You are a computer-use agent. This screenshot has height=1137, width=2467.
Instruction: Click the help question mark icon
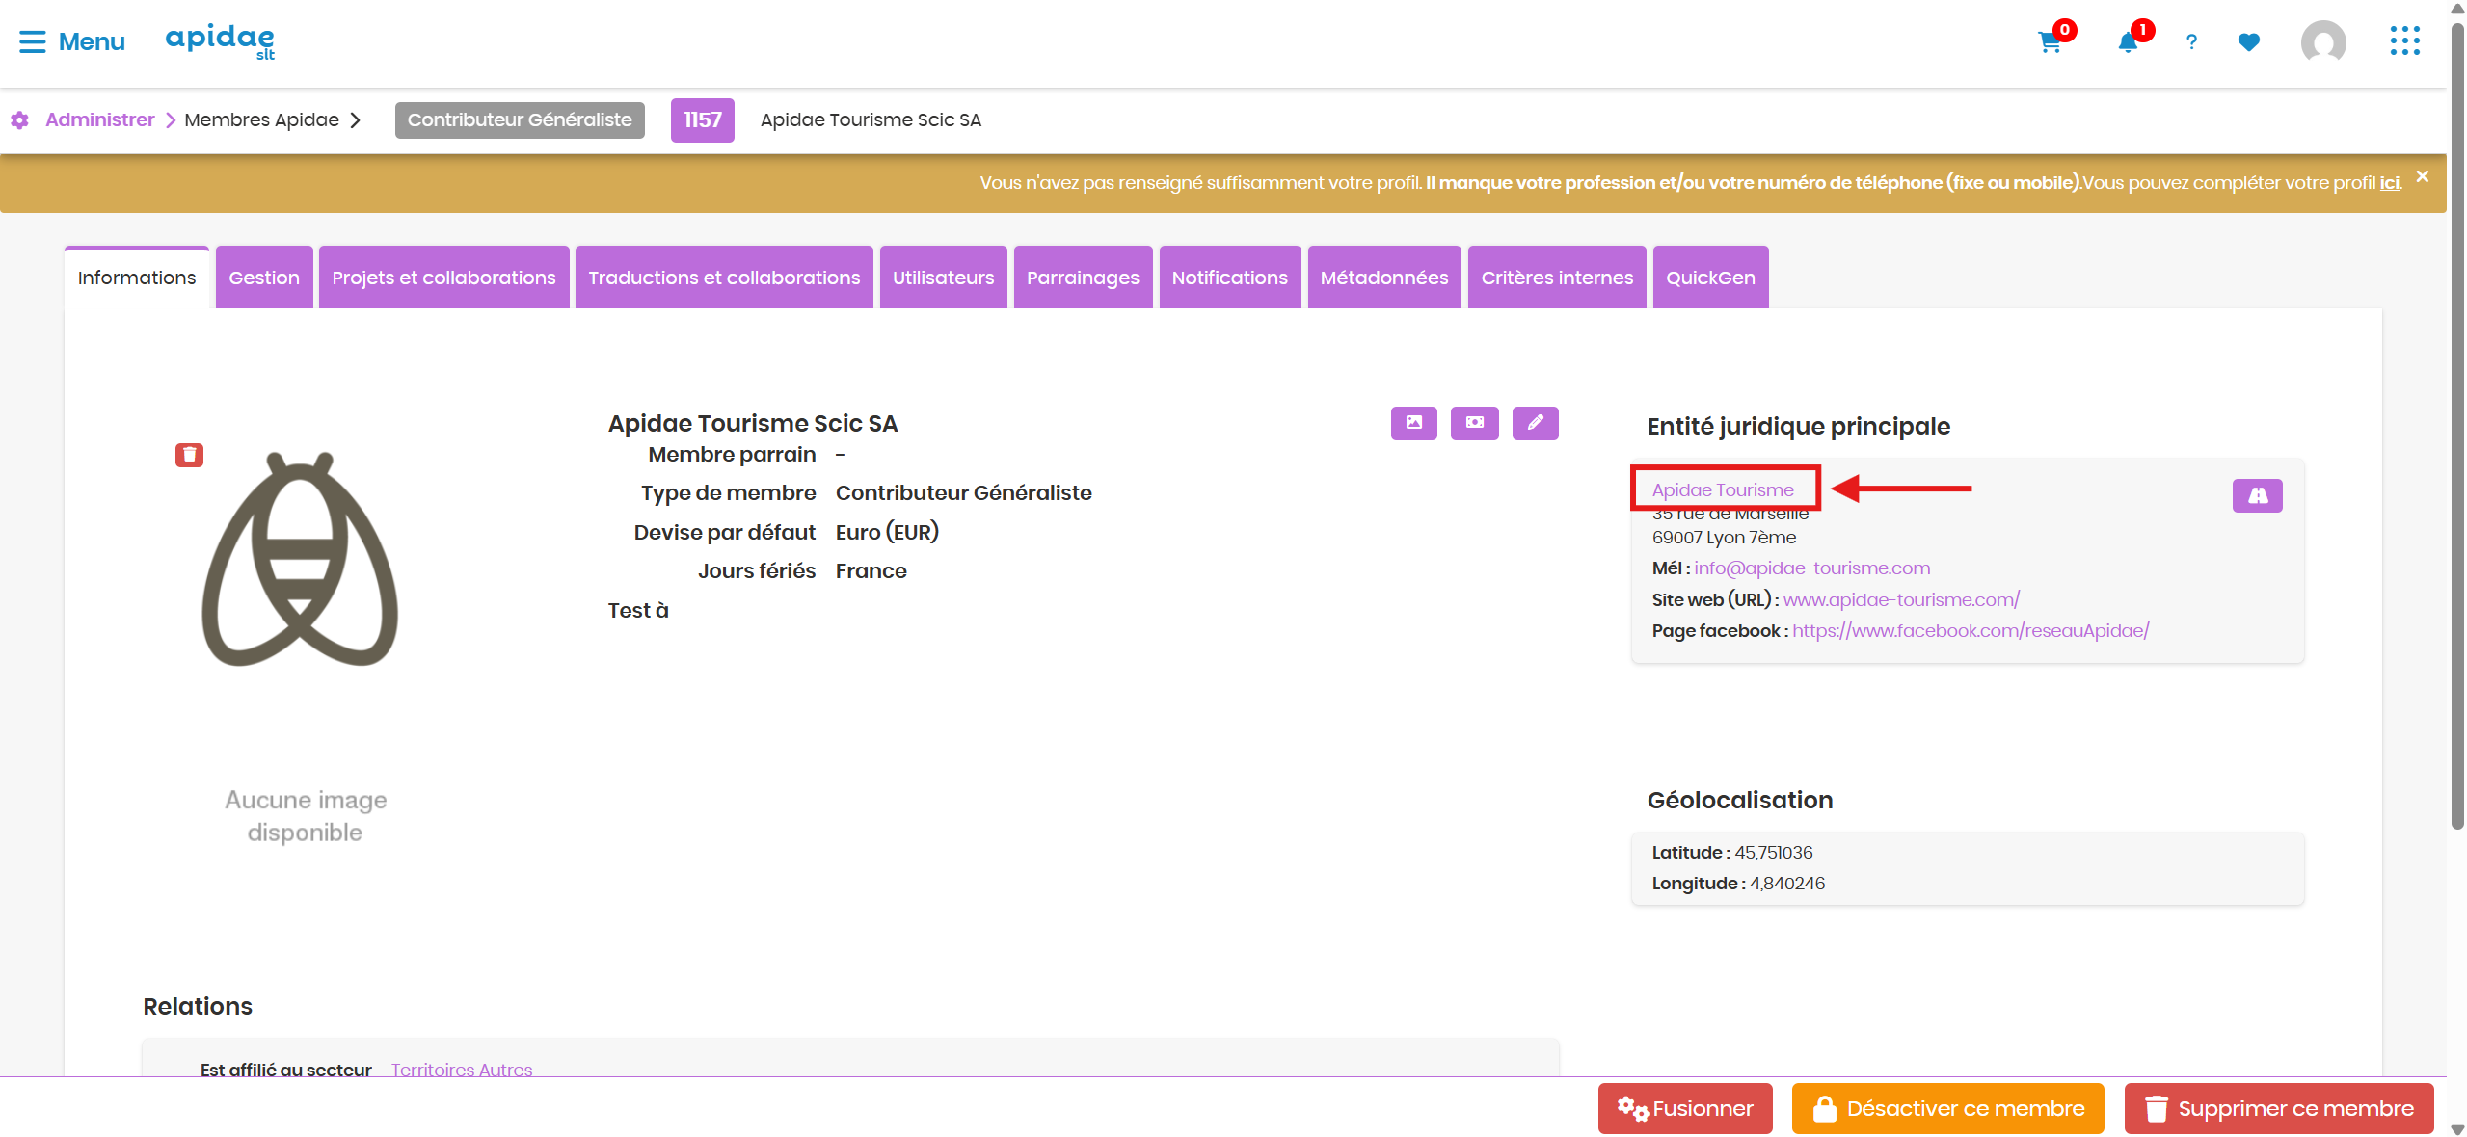(2191, 42)
